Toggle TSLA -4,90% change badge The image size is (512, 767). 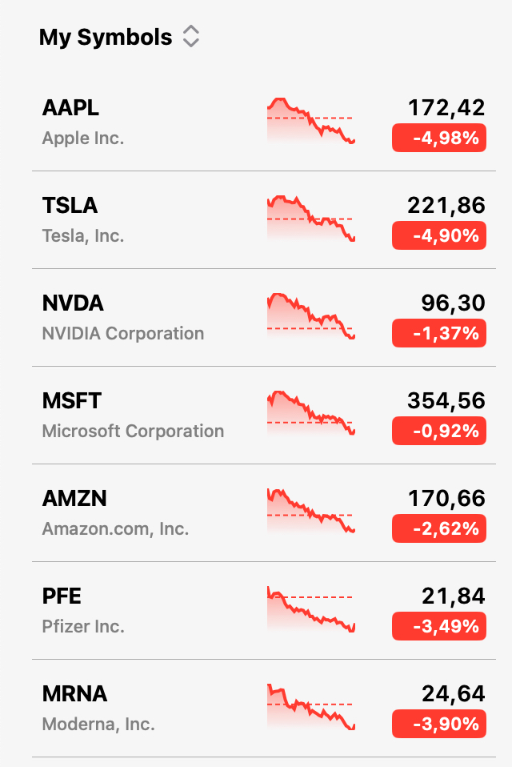[438, 236]
